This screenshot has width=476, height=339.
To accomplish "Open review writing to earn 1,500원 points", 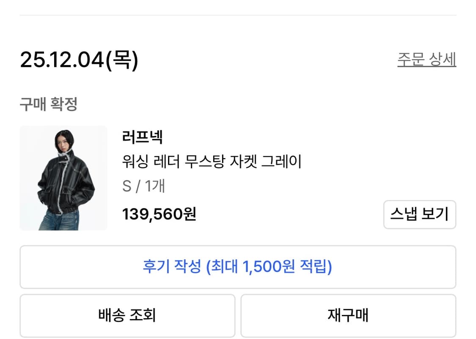I will point(238,267).
